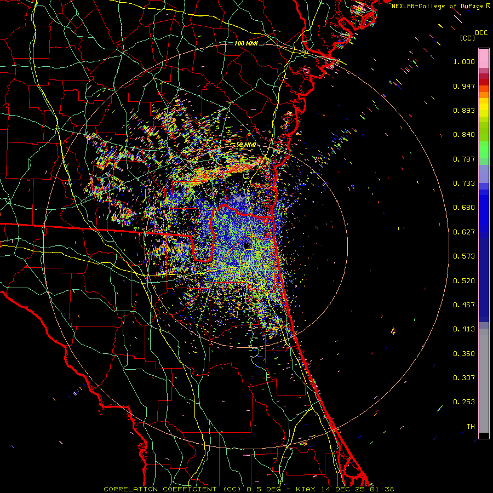
Task: Select the 0.893 scale value
Action: coord(464,110)
